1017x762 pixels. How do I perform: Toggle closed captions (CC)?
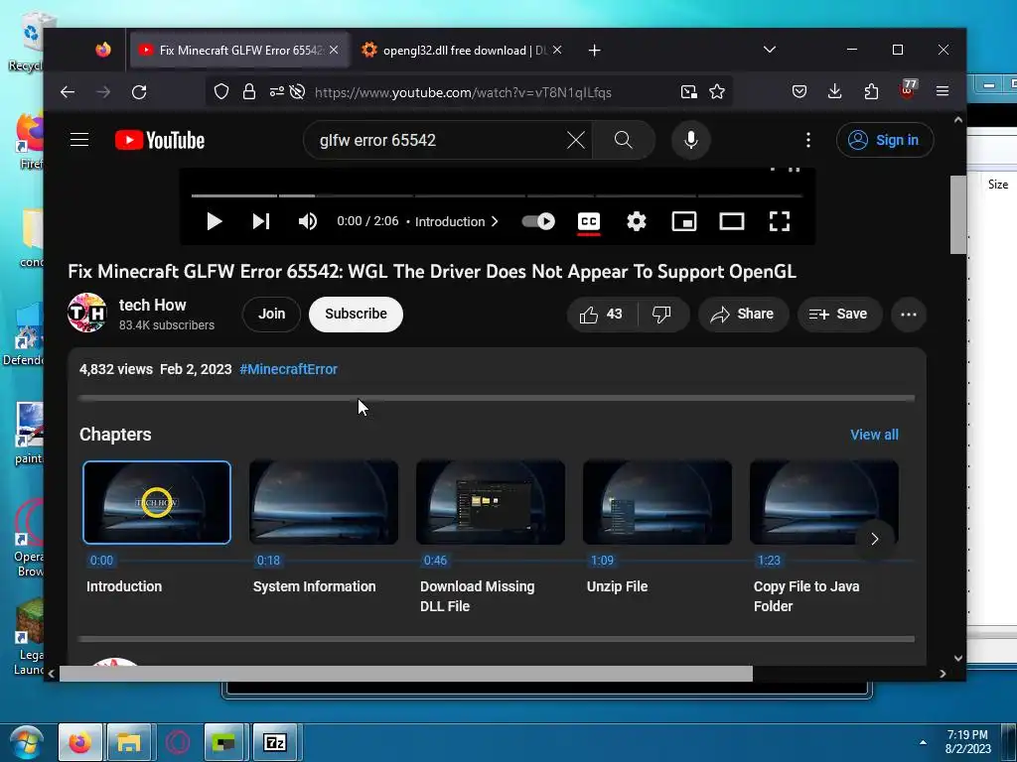pyautogui.click(x=589, y=221)
